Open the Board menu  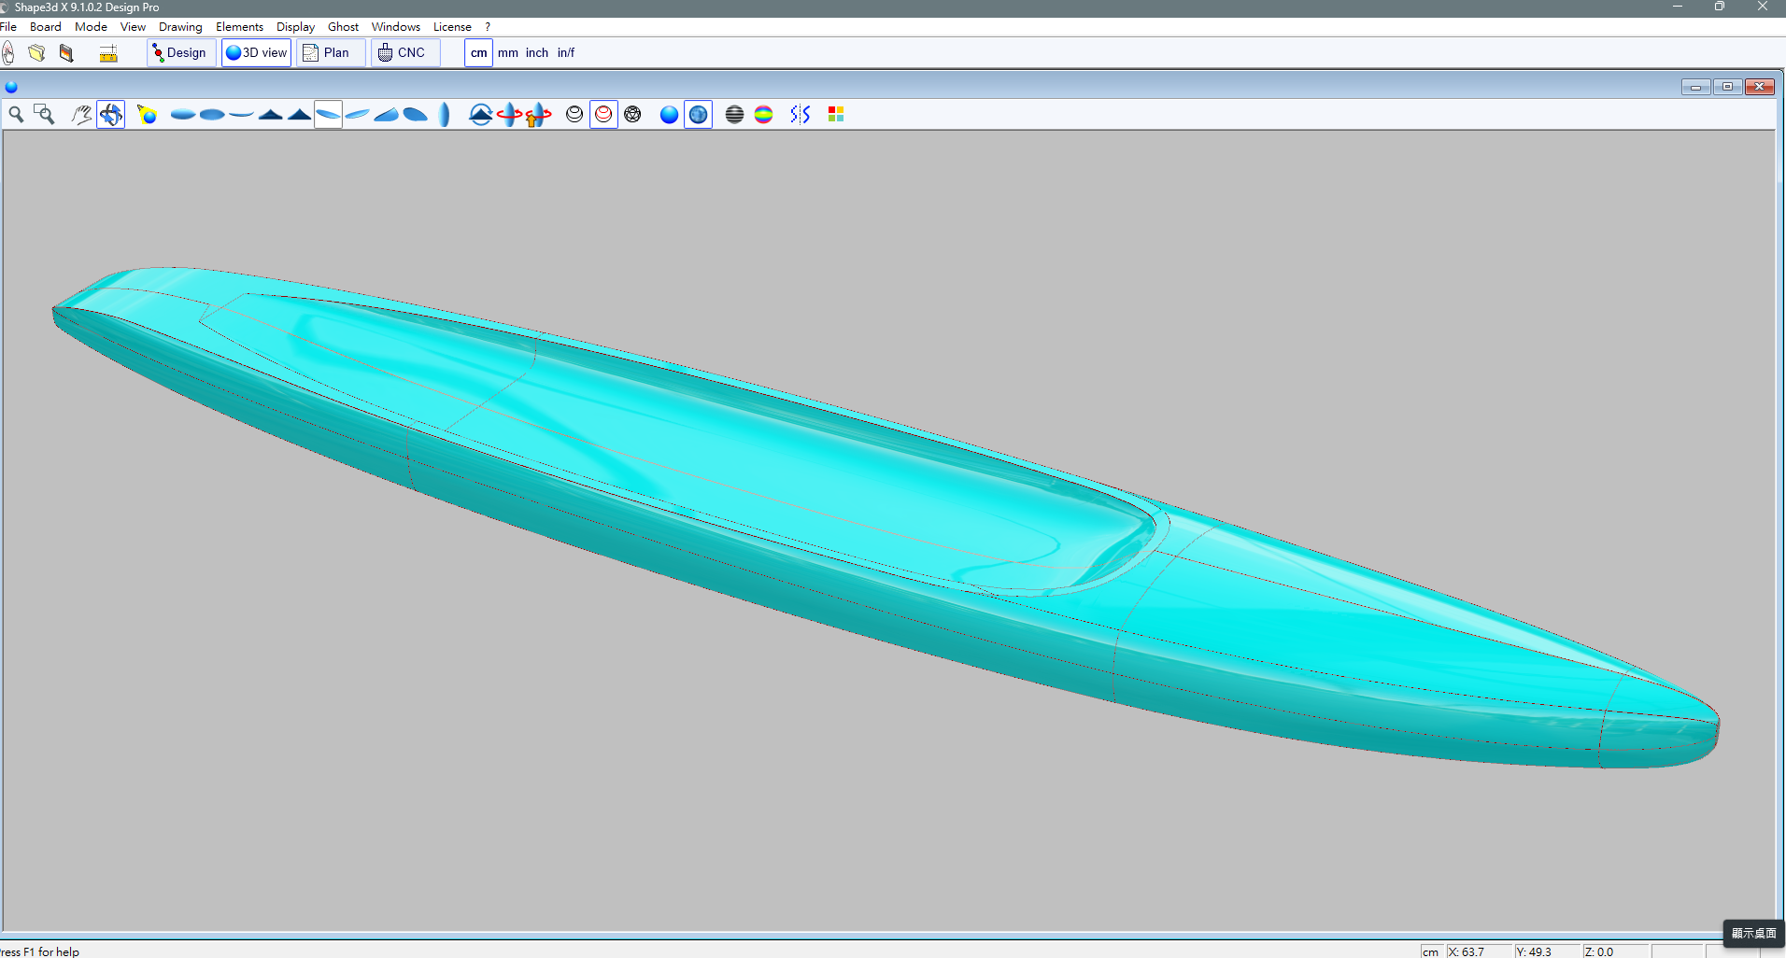click(x=45, y=26)
